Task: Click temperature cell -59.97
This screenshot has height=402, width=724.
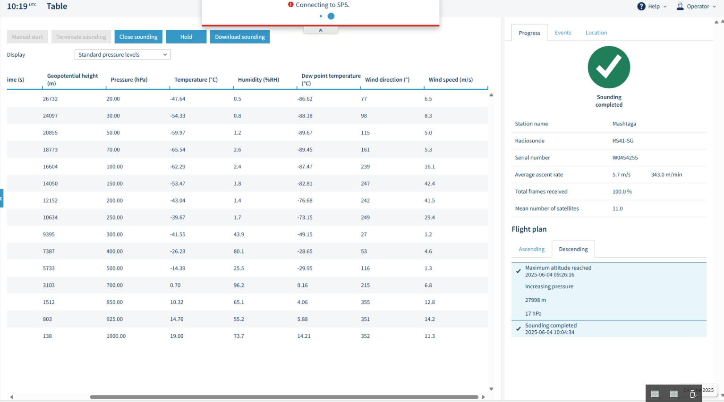Action: pyautogui.click(x=178, y=133)
